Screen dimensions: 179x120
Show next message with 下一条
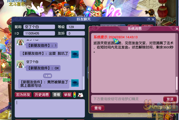tap(165, 108)
